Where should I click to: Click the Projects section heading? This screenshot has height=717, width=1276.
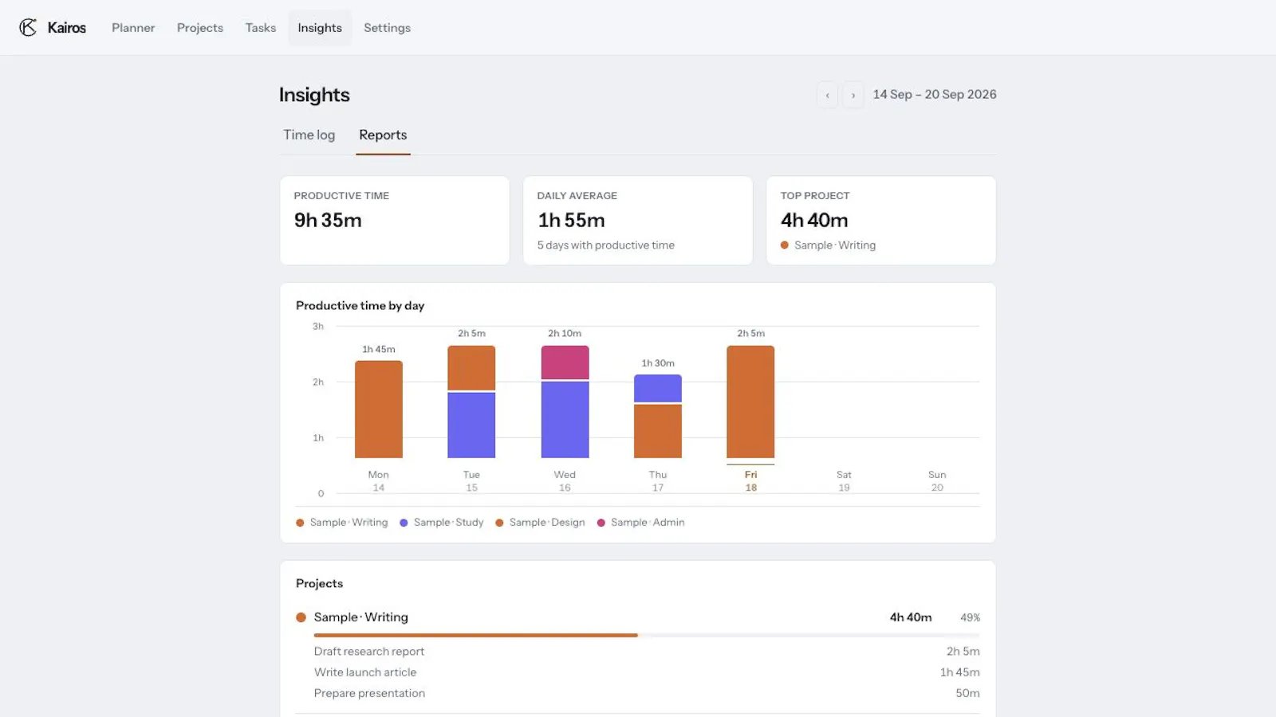coord(320,583)
